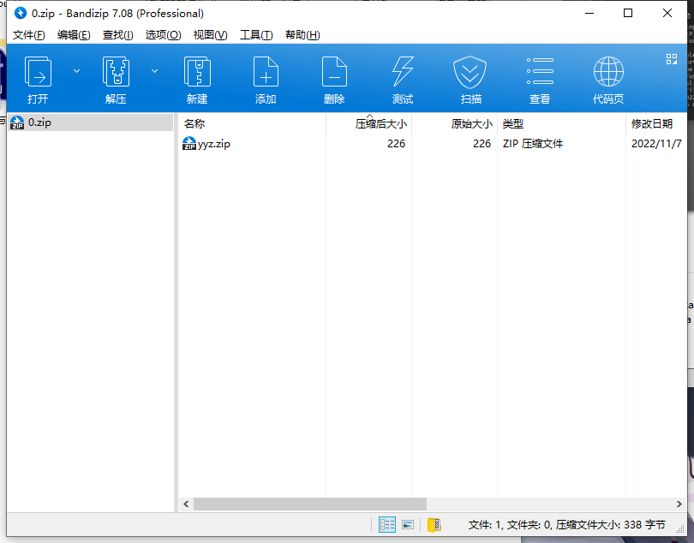
Task: Click the Bandizip logo in title bar
Action: click(x=21, y=14)
